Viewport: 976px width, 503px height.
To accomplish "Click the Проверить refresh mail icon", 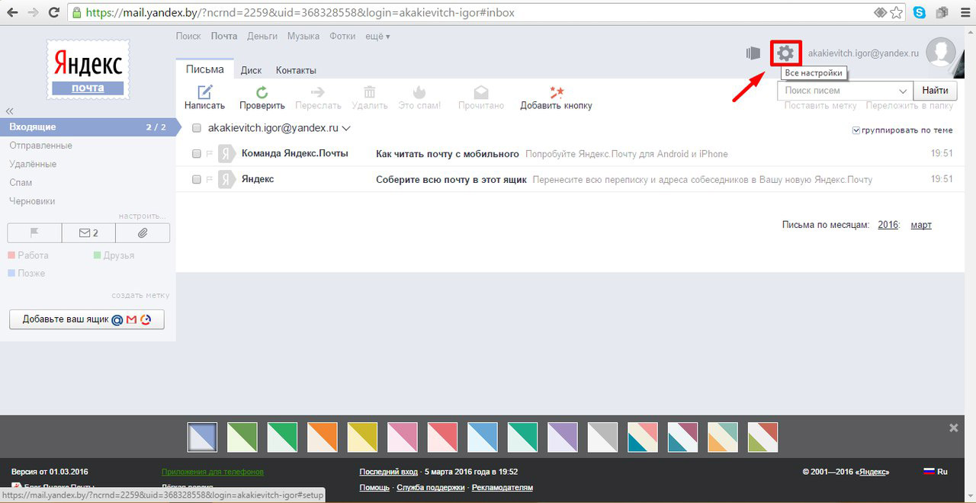I will [262, 92].
